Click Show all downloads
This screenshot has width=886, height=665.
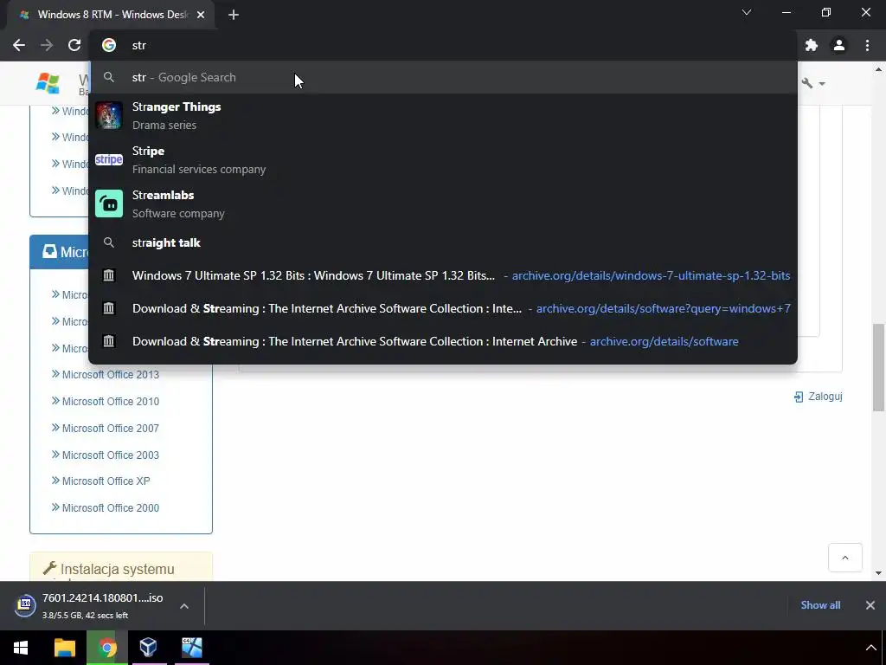click(x=820, y=605)
